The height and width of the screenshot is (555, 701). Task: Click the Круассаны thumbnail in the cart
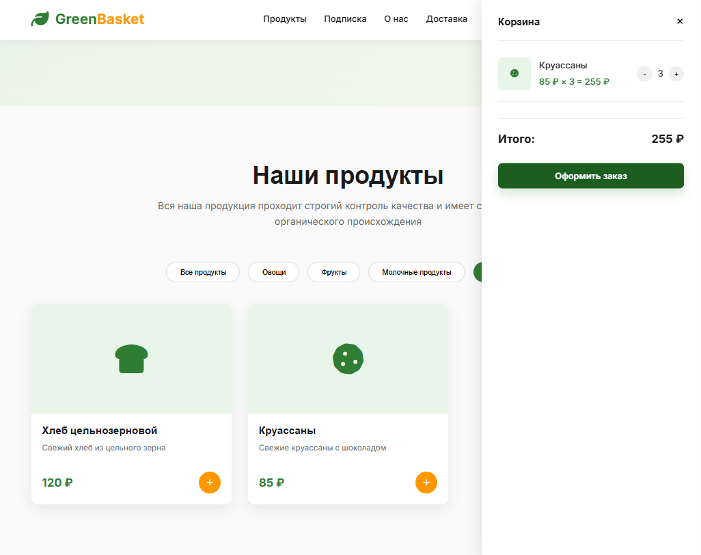(514, 74)
